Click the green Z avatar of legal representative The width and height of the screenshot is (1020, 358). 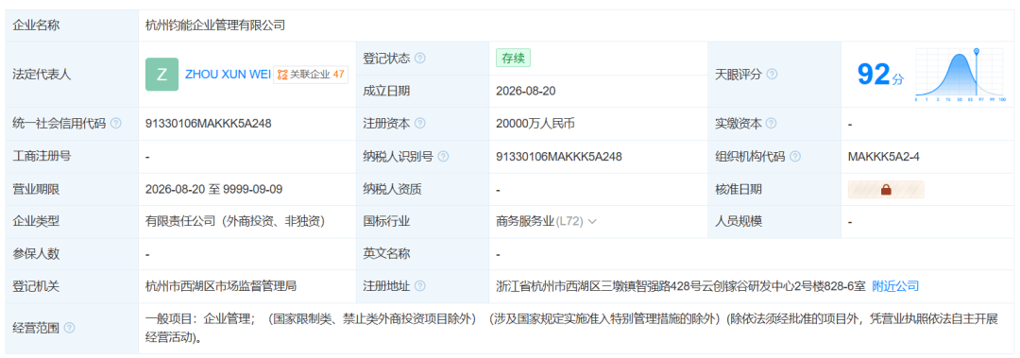pos(162,75)
